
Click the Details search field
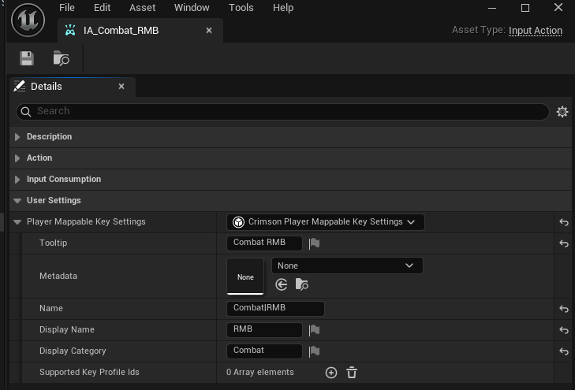pyautogui.click(x=282, y=111)
